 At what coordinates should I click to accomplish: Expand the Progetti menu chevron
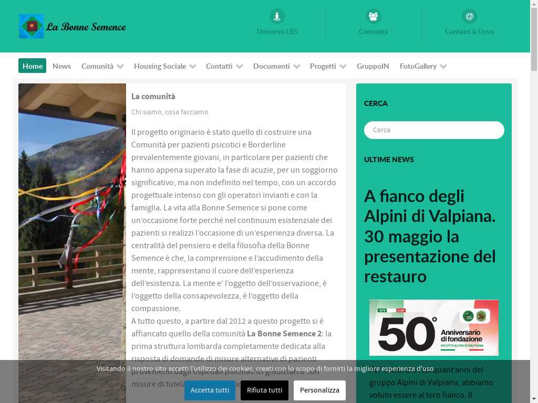pos(343,67)
